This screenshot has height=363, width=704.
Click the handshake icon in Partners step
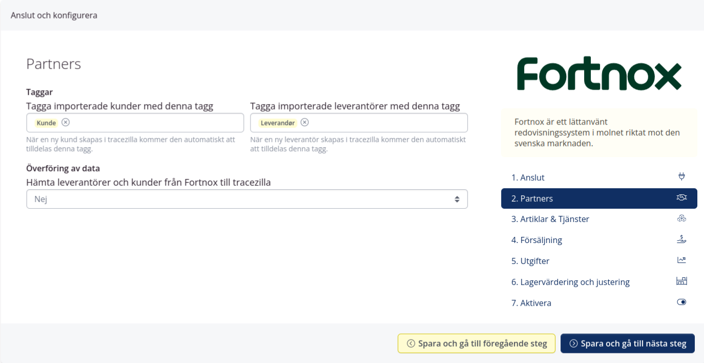pos(681,198)
